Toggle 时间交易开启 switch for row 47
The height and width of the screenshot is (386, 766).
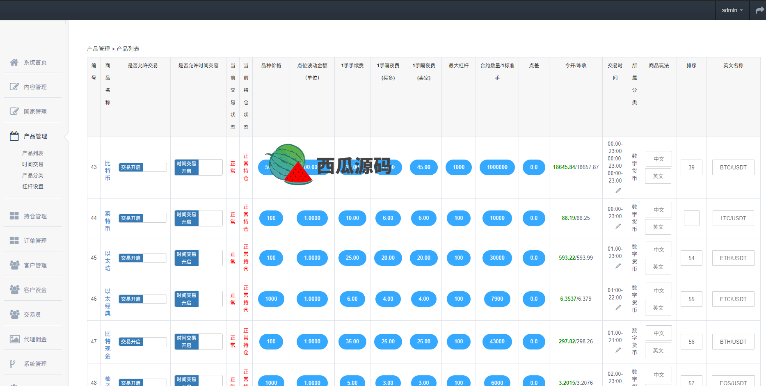199,342
